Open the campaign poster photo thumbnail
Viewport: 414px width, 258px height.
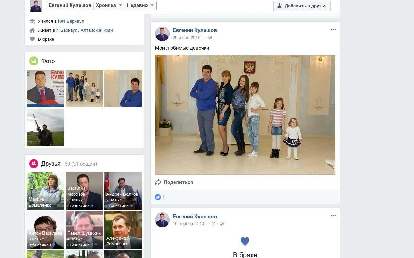(x=45, y=88)
